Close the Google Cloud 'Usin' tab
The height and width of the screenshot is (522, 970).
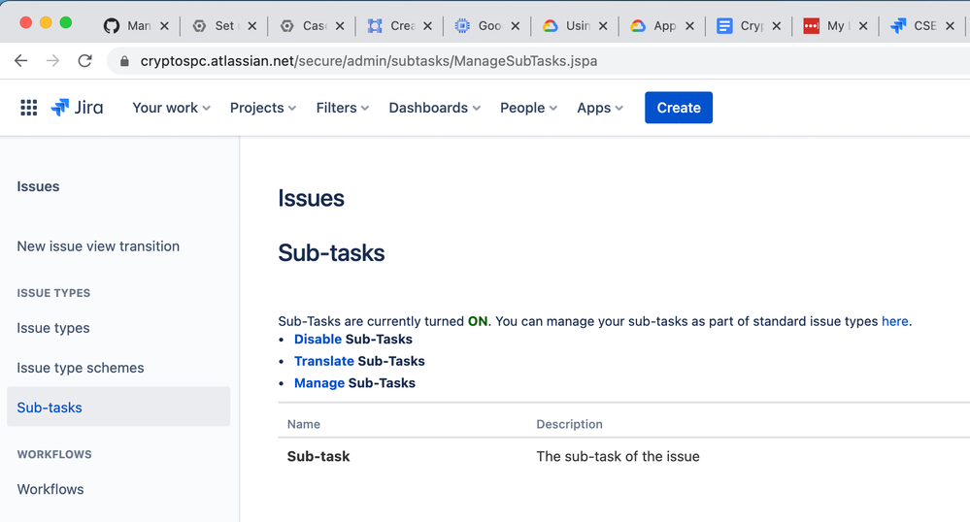(x=603, y=26)
